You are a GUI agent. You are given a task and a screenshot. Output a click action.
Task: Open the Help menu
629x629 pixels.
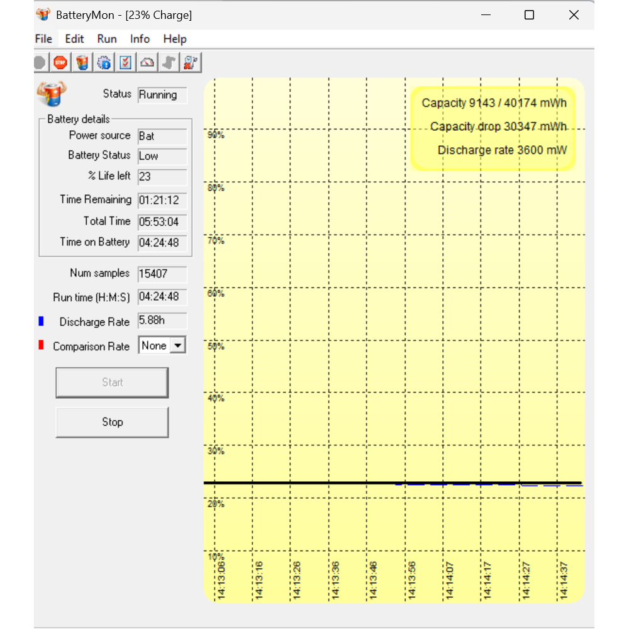tap(175, 39)
